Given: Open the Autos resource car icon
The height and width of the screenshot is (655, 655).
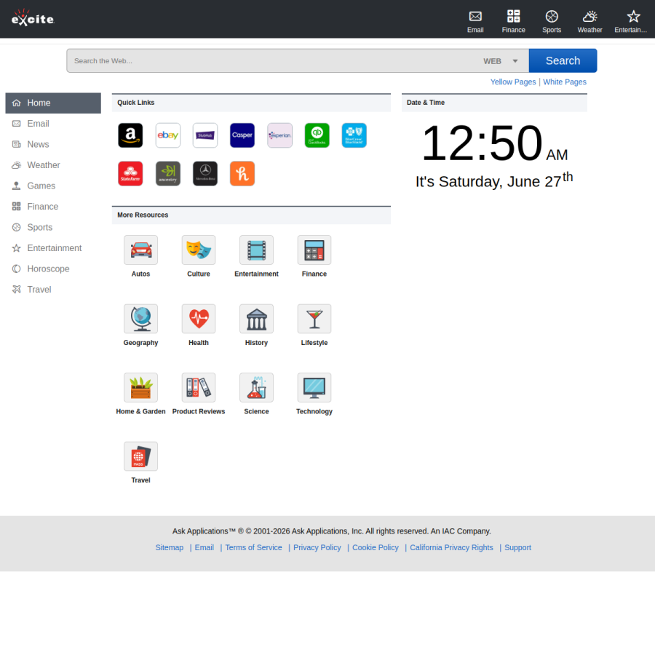Looking at the screenshot, I should click(140, 250).
